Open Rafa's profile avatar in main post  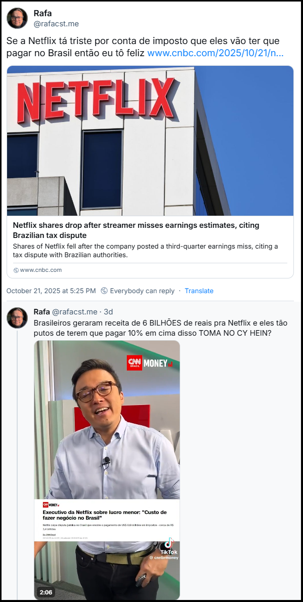click(x=17, y=18)
